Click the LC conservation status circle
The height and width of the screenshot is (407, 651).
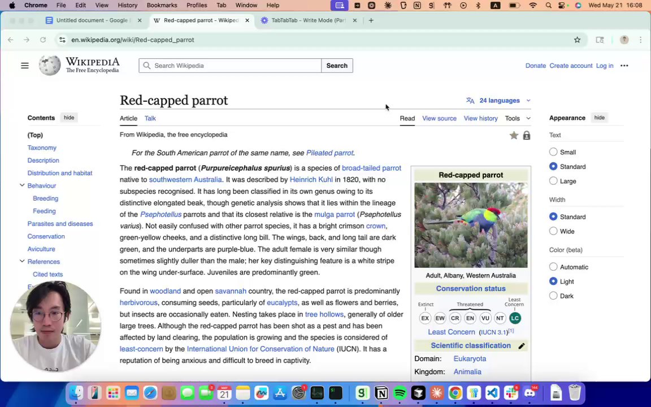click(515, 318)
